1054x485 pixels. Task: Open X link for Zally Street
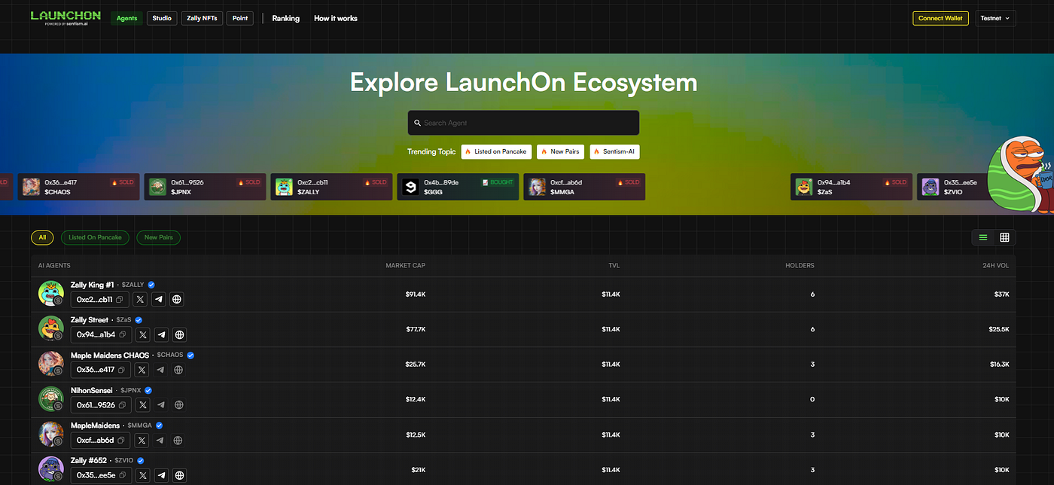142,334
